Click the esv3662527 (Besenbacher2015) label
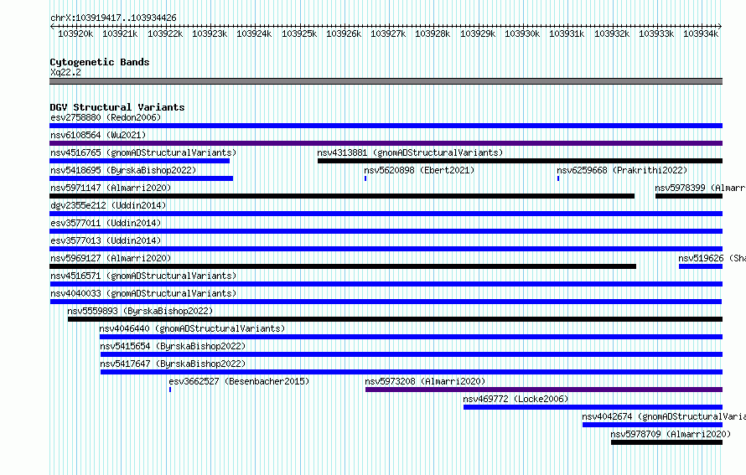This screenshot has height=475, width=746. coord(239,381)
